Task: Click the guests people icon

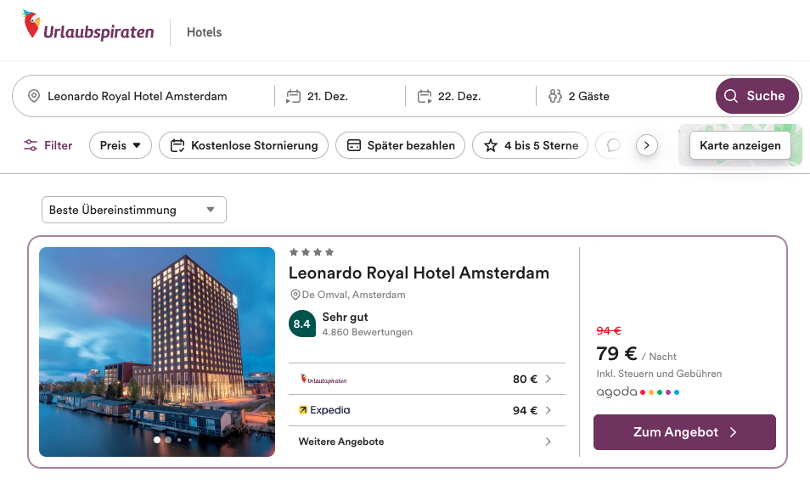Action: [555, 96]
